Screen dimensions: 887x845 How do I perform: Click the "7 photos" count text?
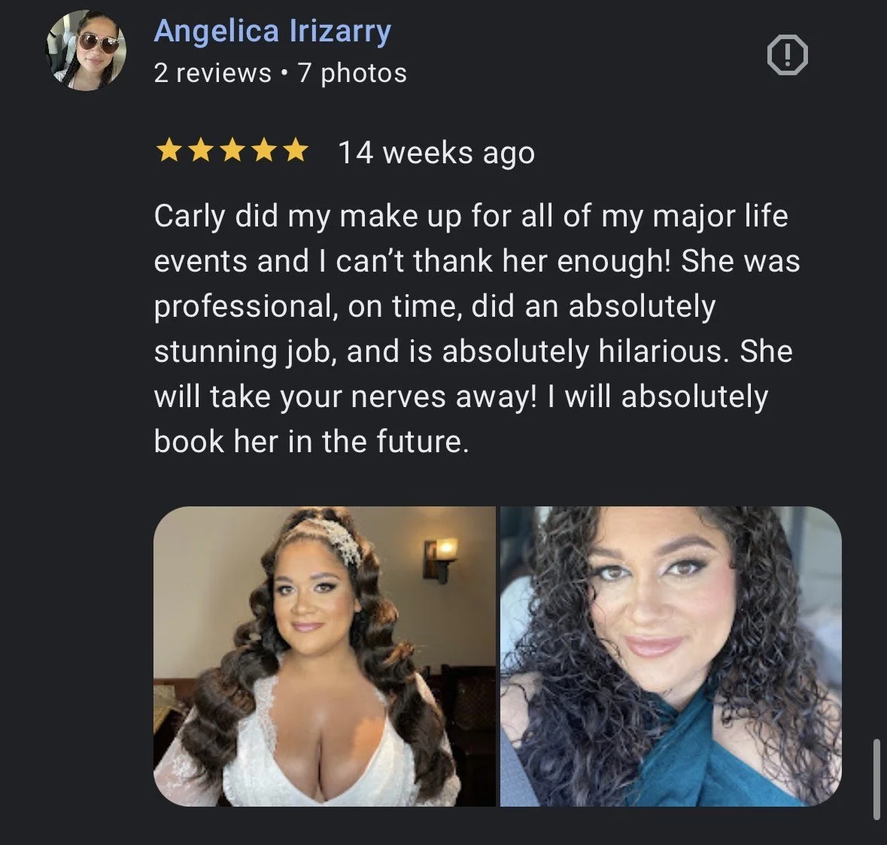click(352, 74)
